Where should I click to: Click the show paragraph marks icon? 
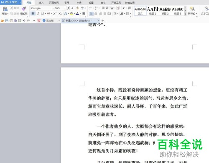[124, 8]
